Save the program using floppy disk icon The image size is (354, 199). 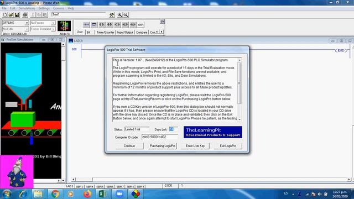(17, 15)
